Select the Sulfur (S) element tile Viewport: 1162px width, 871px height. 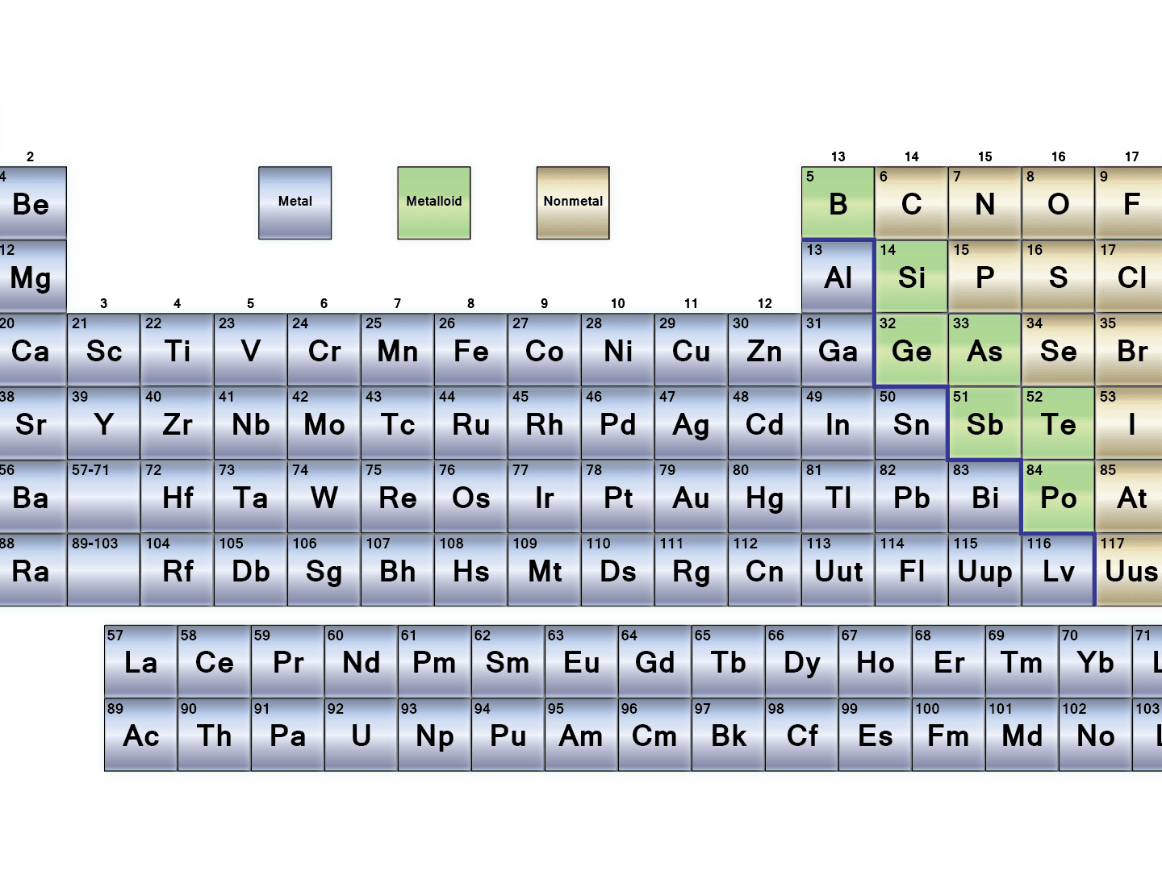(1058, 277)
